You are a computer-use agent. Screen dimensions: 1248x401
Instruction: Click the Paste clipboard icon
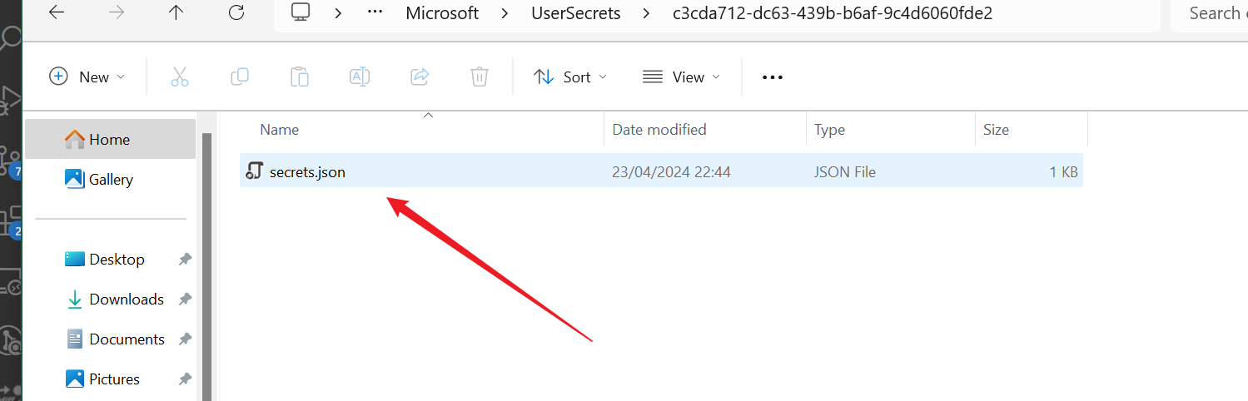300,77
